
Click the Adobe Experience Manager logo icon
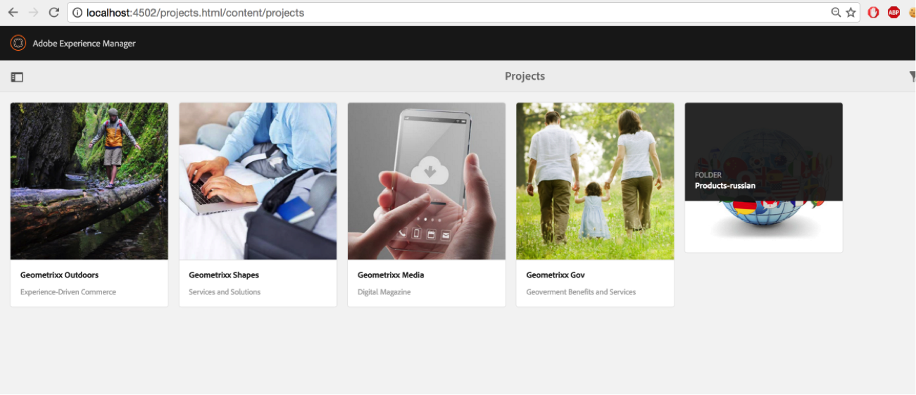coord(18,43)
